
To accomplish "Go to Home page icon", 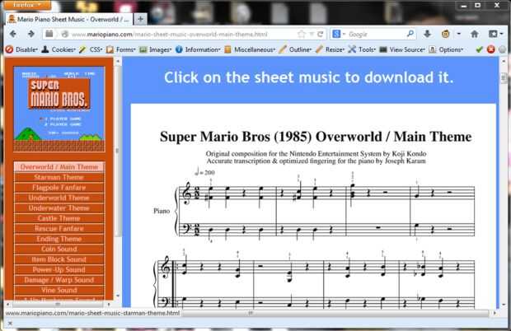I will 475,34.
